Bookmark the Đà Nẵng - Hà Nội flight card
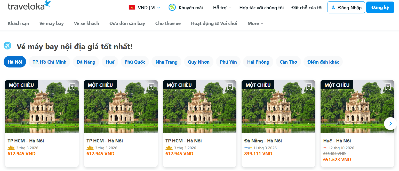This screenshot has width=399, height=171. click(x=309, y=87)
